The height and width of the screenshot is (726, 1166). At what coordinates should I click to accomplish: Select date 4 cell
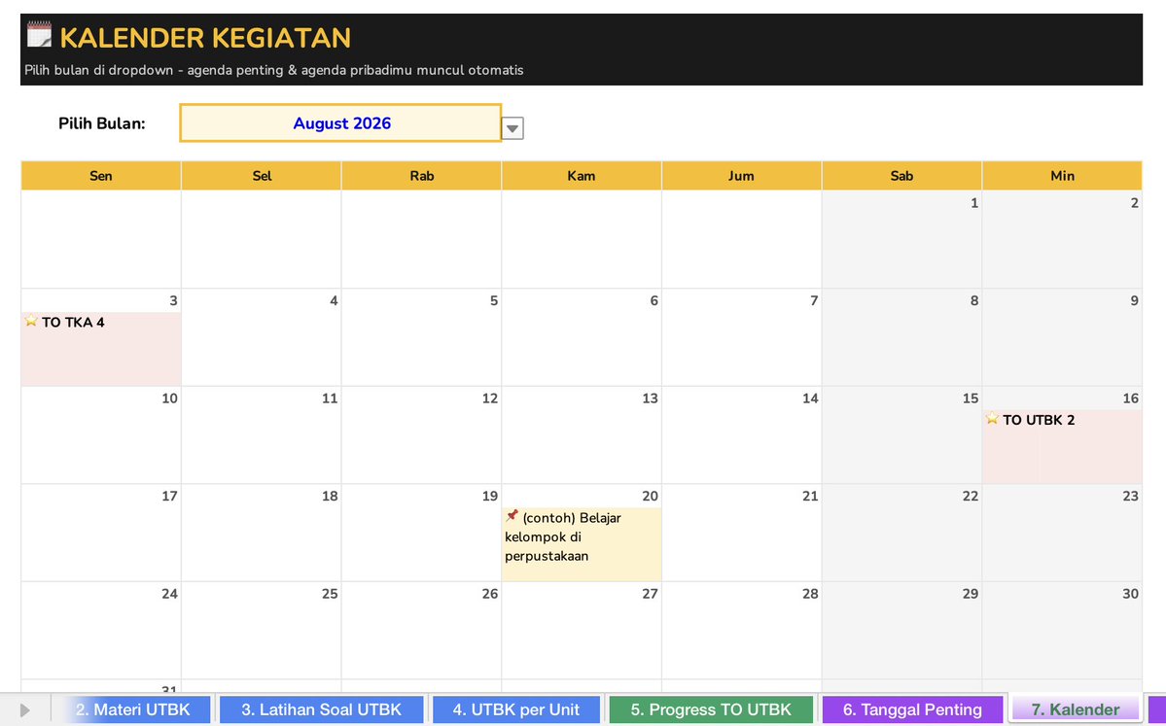click(261, 337)
